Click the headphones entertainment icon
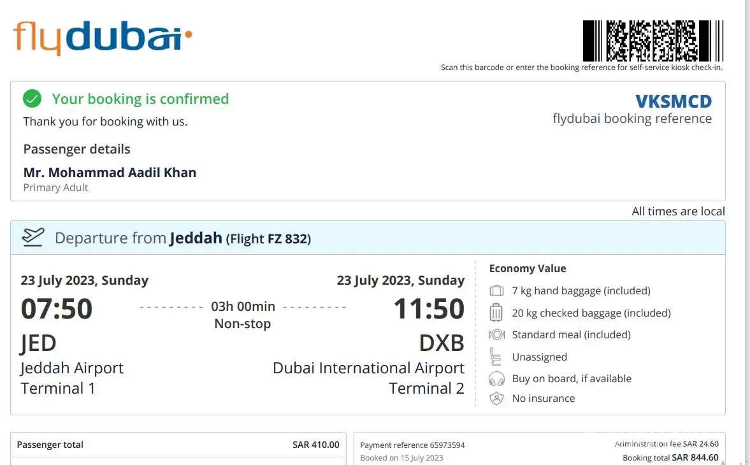Screen dimensions: 750x465 tap(496, 379)
